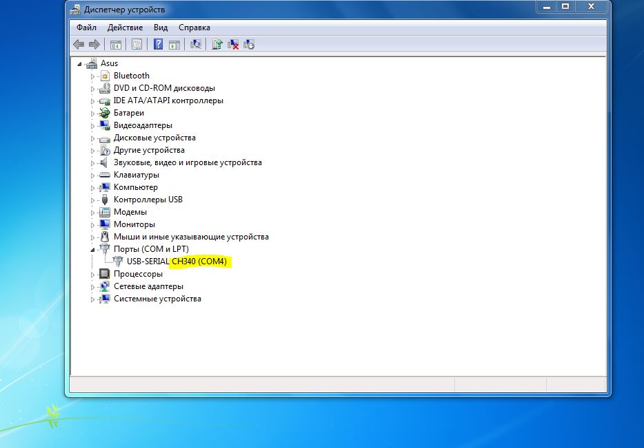Image resolution: width=644 pixels, height=448 pixels.
Task: Click Update driver software toolbar icon
Action: point(217,45)
